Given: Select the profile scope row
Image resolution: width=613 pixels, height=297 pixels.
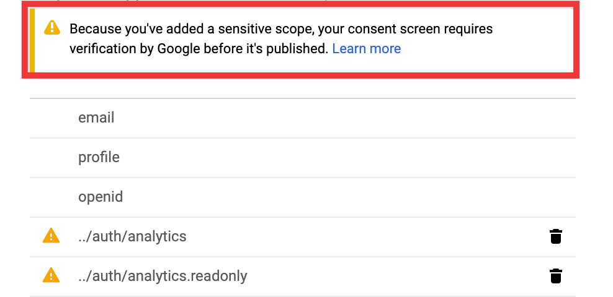Looking at the screenshot, I should [99, 157].
